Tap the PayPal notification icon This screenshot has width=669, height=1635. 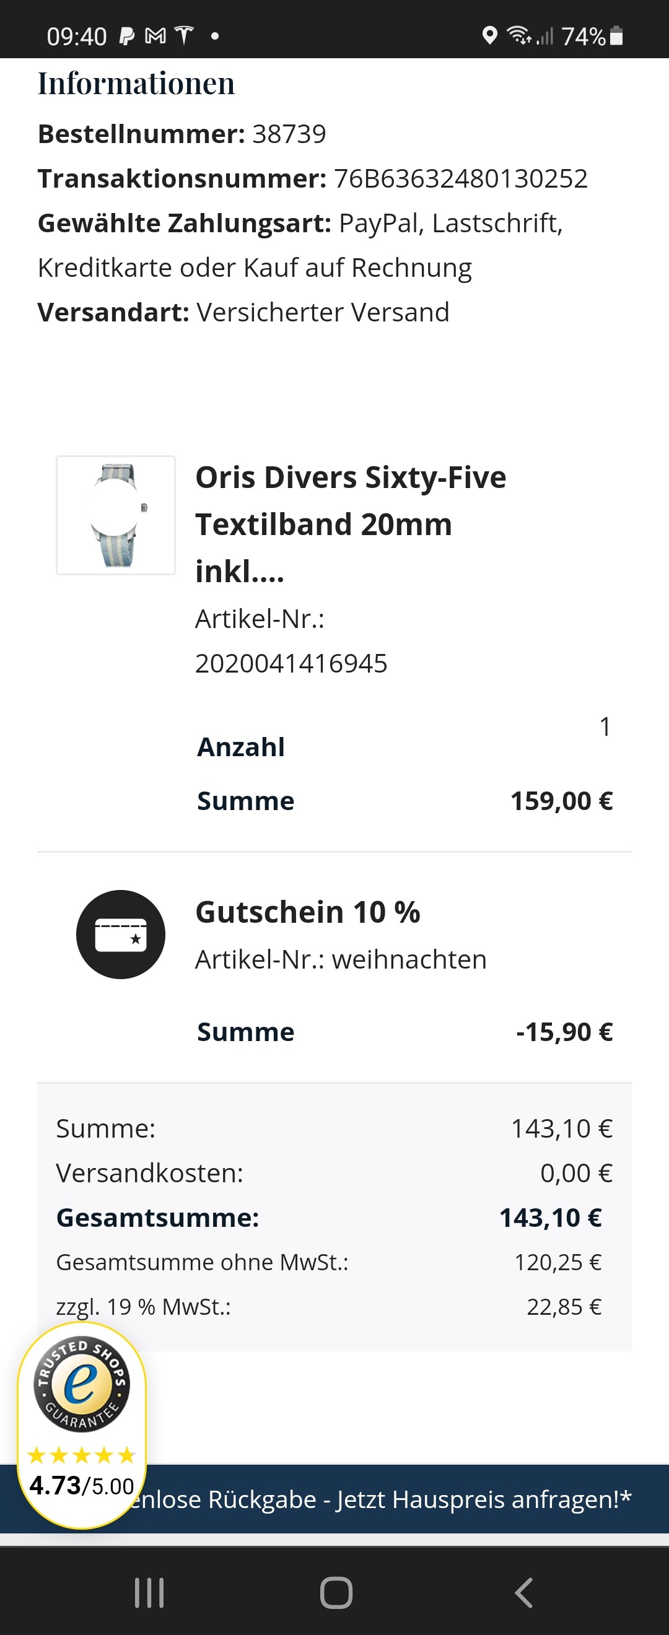(127, 36)
